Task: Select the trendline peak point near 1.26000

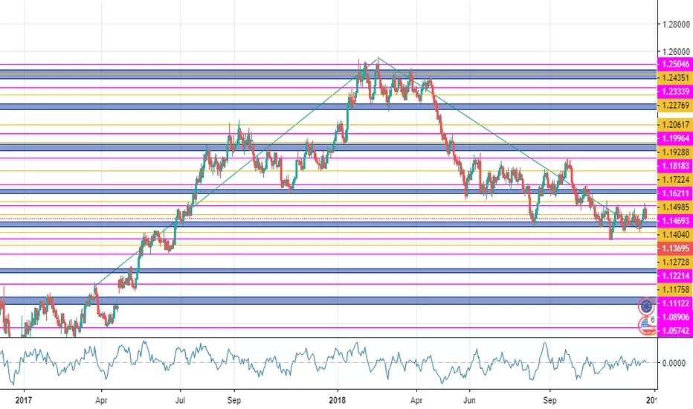Action: point(378,58)
